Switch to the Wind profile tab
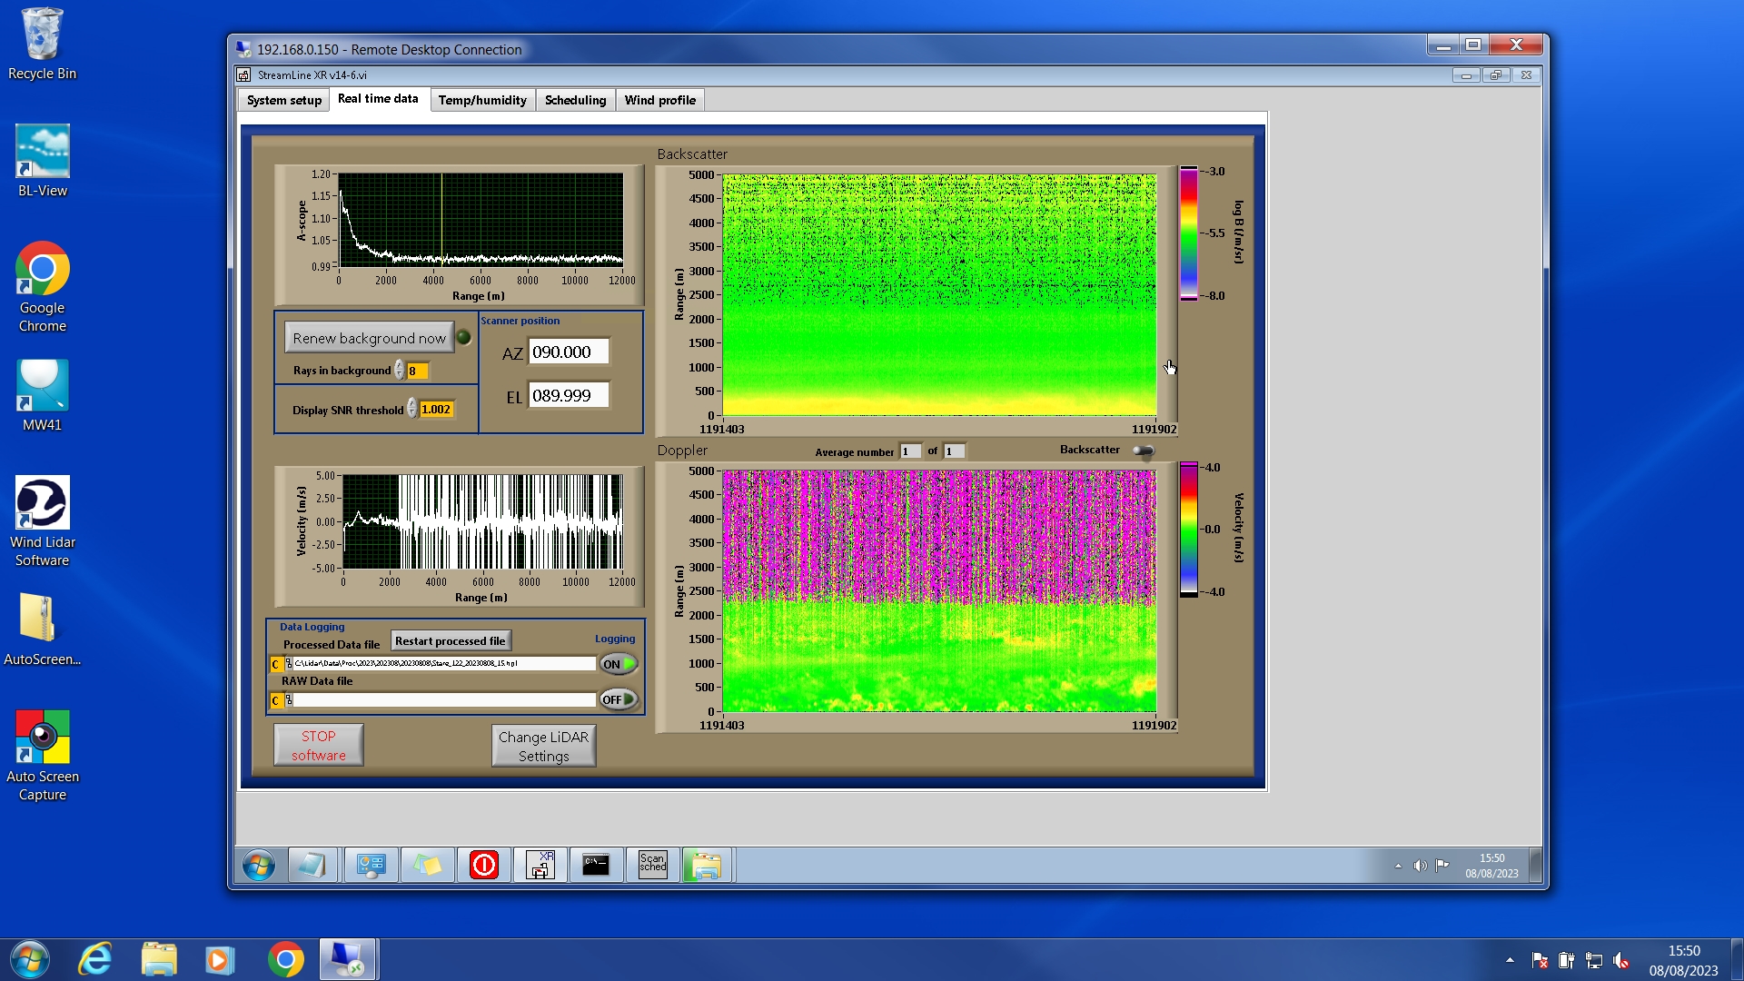Screen dimensions: 1744x981 pyautogui.click(x=659, y=100)
